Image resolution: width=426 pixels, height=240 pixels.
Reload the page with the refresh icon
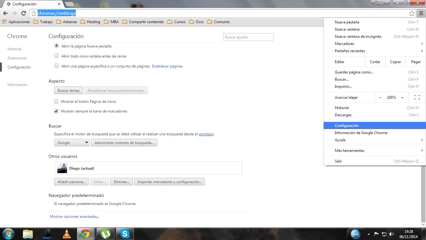click(x=23, y=13)
